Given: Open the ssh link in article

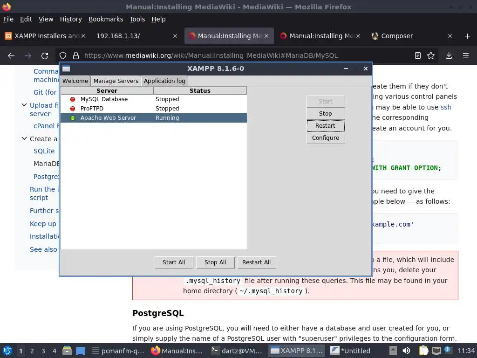Looking at the screenshot, I should click(446, 107).
